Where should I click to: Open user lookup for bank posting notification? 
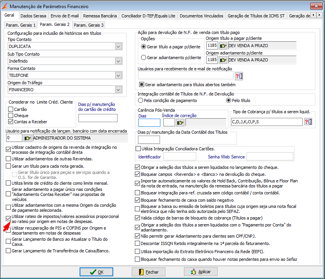[27, 138]
